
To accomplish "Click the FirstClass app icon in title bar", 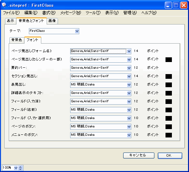I will (4, 5).
